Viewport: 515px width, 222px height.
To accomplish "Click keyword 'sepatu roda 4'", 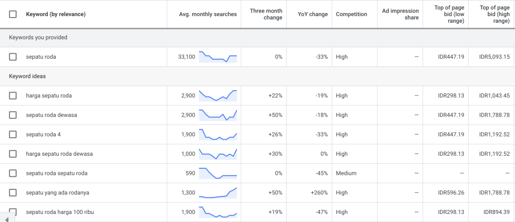I will click(43, 135).
